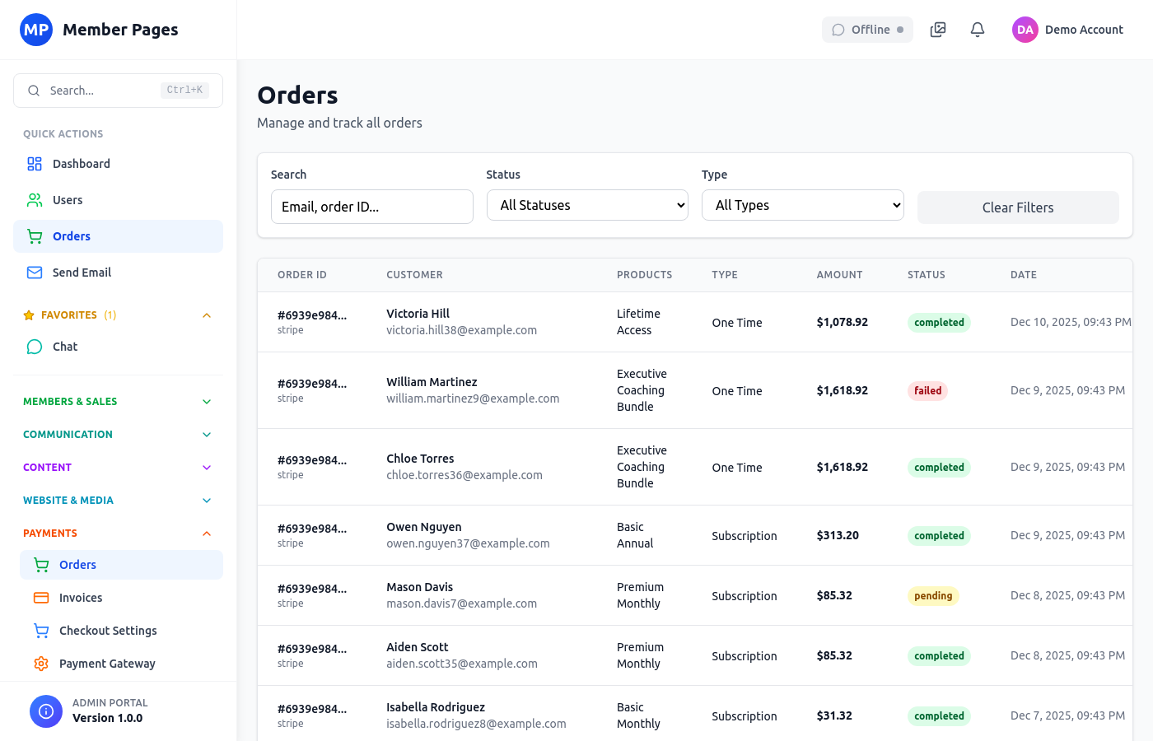Viewport: 1153px width, 741px height.
Task: Click the notification bell icon
Action: pos(977,29)
